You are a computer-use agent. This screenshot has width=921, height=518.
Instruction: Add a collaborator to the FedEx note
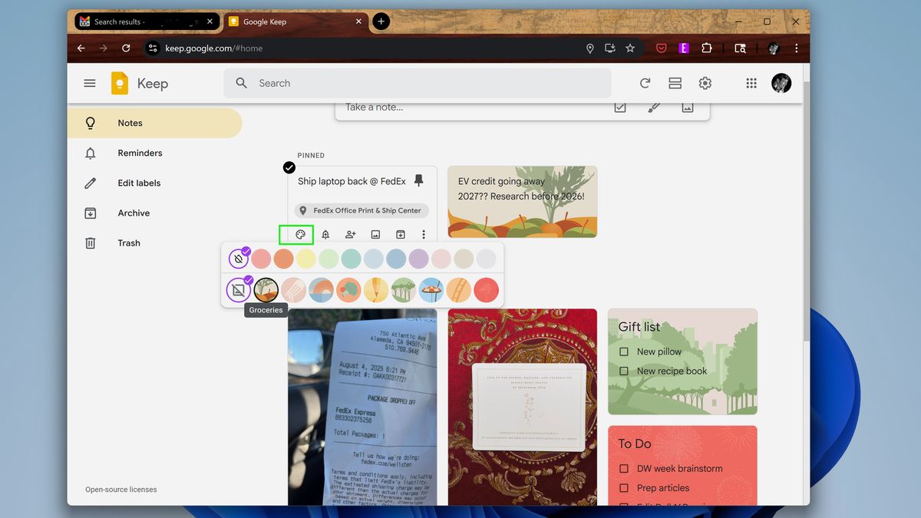pos(350,234)
